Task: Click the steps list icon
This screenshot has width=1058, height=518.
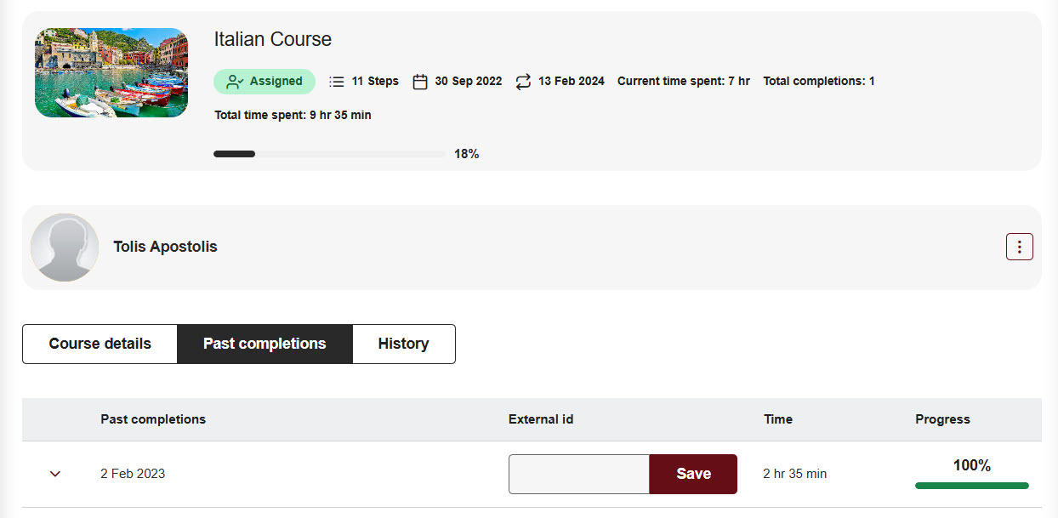Action: tap(337, 82)
